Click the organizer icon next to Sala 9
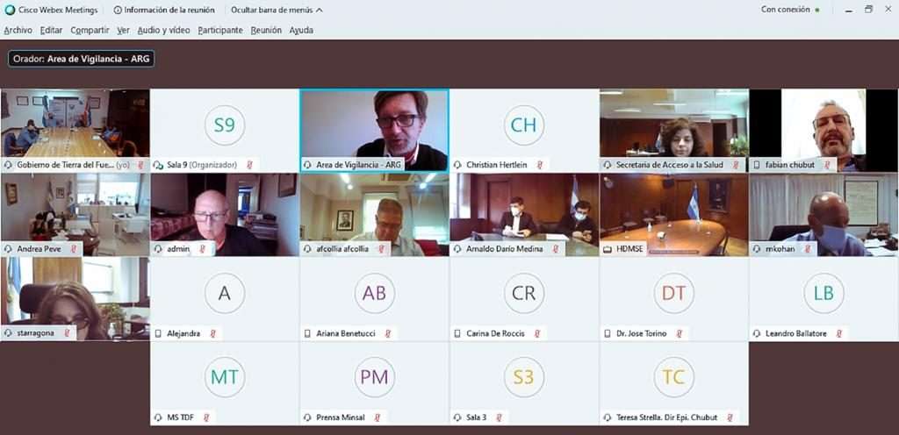 158,165
